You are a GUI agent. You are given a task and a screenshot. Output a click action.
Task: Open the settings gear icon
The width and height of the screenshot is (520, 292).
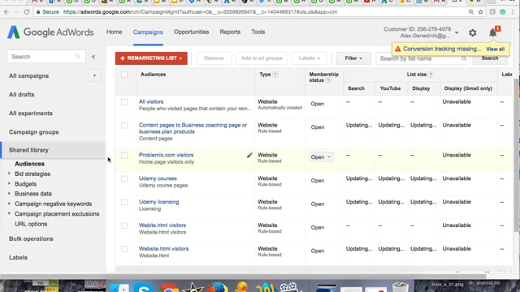[473, 32]
